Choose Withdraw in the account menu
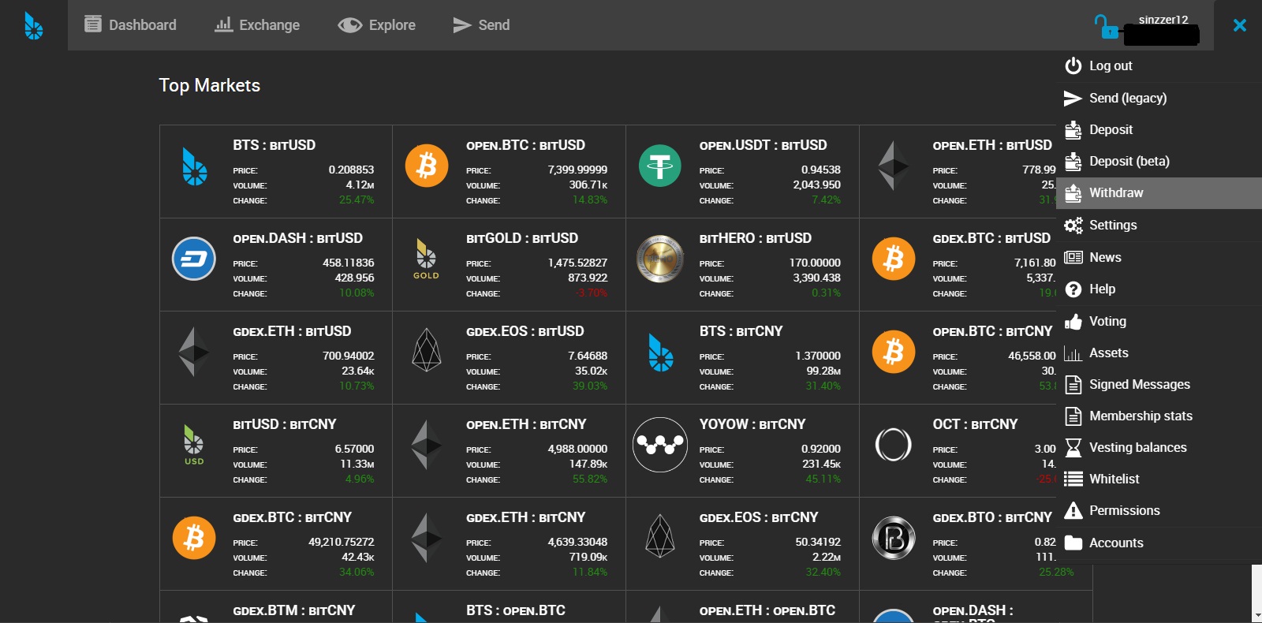 point(1159,192)
